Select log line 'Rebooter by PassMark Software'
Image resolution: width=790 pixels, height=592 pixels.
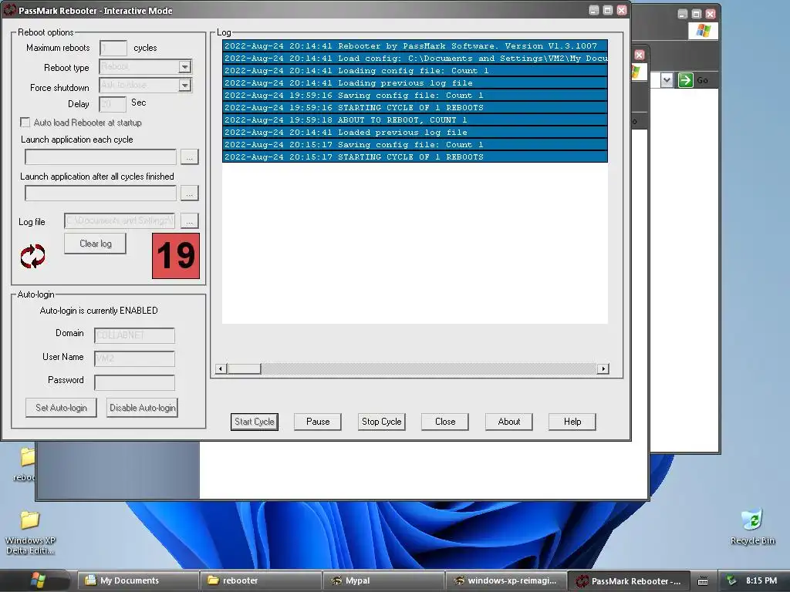414,45
